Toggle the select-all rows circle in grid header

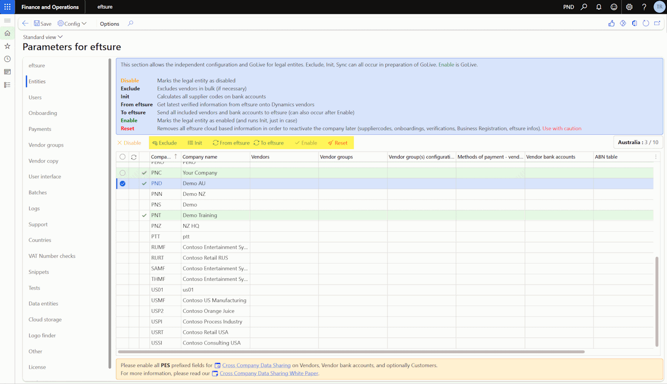(123, 157)
